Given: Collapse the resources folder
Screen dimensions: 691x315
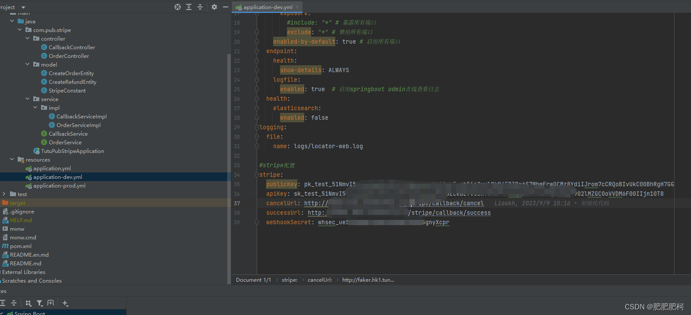Looking at the screenshot, I should 12,159.
